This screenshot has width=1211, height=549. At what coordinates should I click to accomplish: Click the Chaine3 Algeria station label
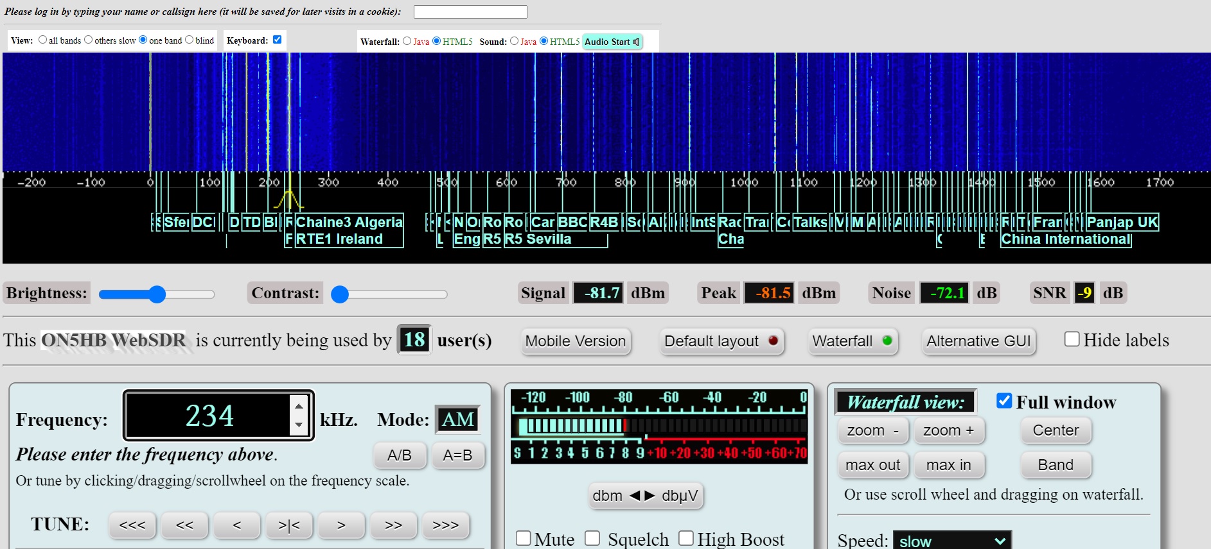coord(349,222)
